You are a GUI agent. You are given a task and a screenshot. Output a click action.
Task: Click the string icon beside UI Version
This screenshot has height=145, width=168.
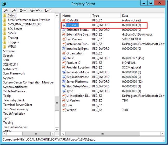[x=64, y=100]
